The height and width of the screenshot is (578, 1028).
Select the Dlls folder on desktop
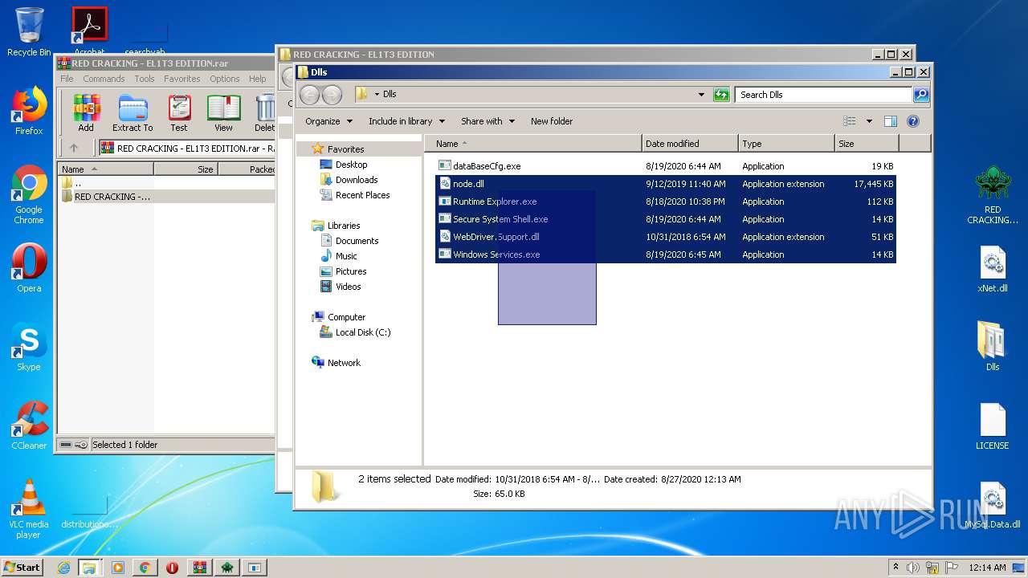(993, 345)
